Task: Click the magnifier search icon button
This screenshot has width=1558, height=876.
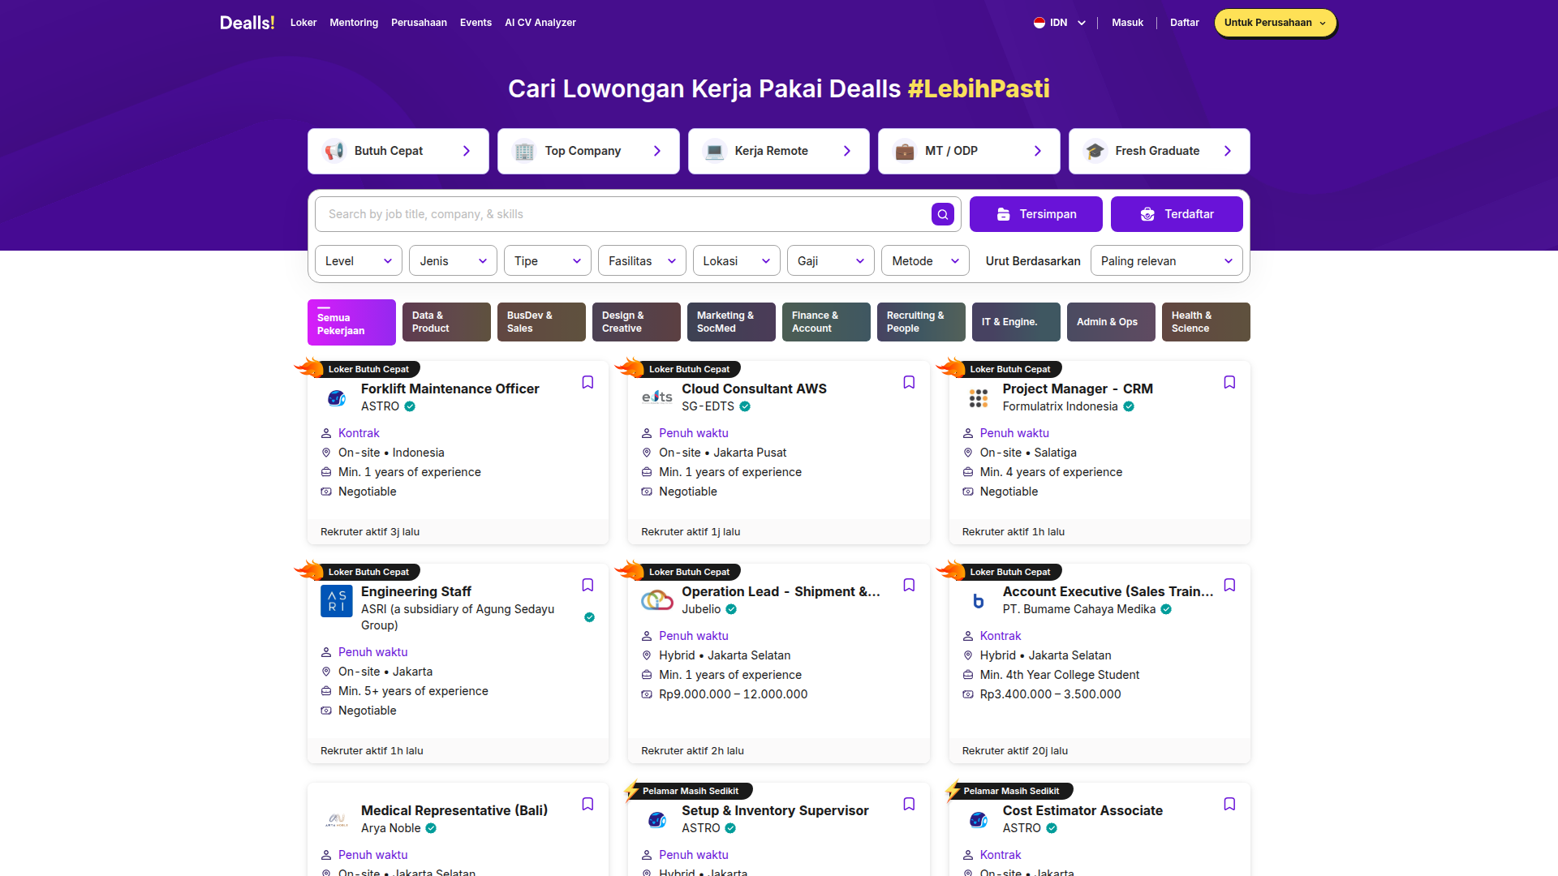Action: tap(942, 214)
